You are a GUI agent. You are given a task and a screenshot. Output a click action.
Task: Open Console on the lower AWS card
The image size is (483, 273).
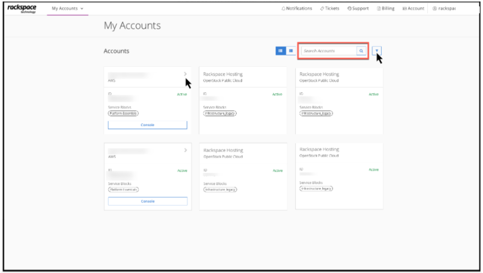[x=148, y=201]
